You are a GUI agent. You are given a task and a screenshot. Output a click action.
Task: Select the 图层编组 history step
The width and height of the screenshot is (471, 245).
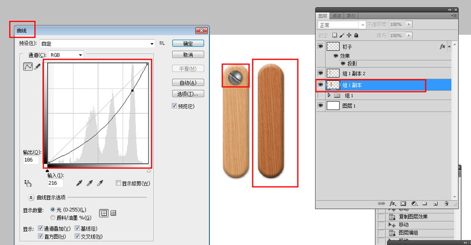[408, 233]
